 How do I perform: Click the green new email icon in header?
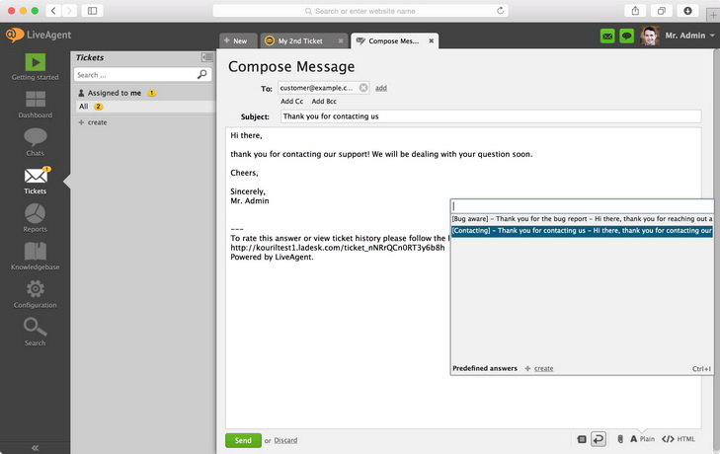607,37
